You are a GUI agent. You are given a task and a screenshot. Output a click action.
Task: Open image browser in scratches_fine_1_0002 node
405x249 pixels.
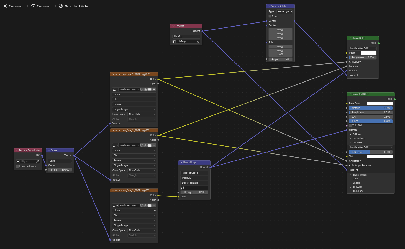[x=115, y=145]
